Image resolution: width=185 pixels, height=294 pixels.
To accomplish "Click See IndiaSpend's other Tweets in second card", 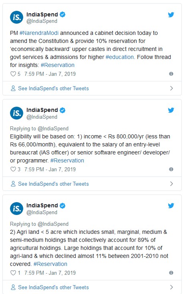I will click(53, 184).
